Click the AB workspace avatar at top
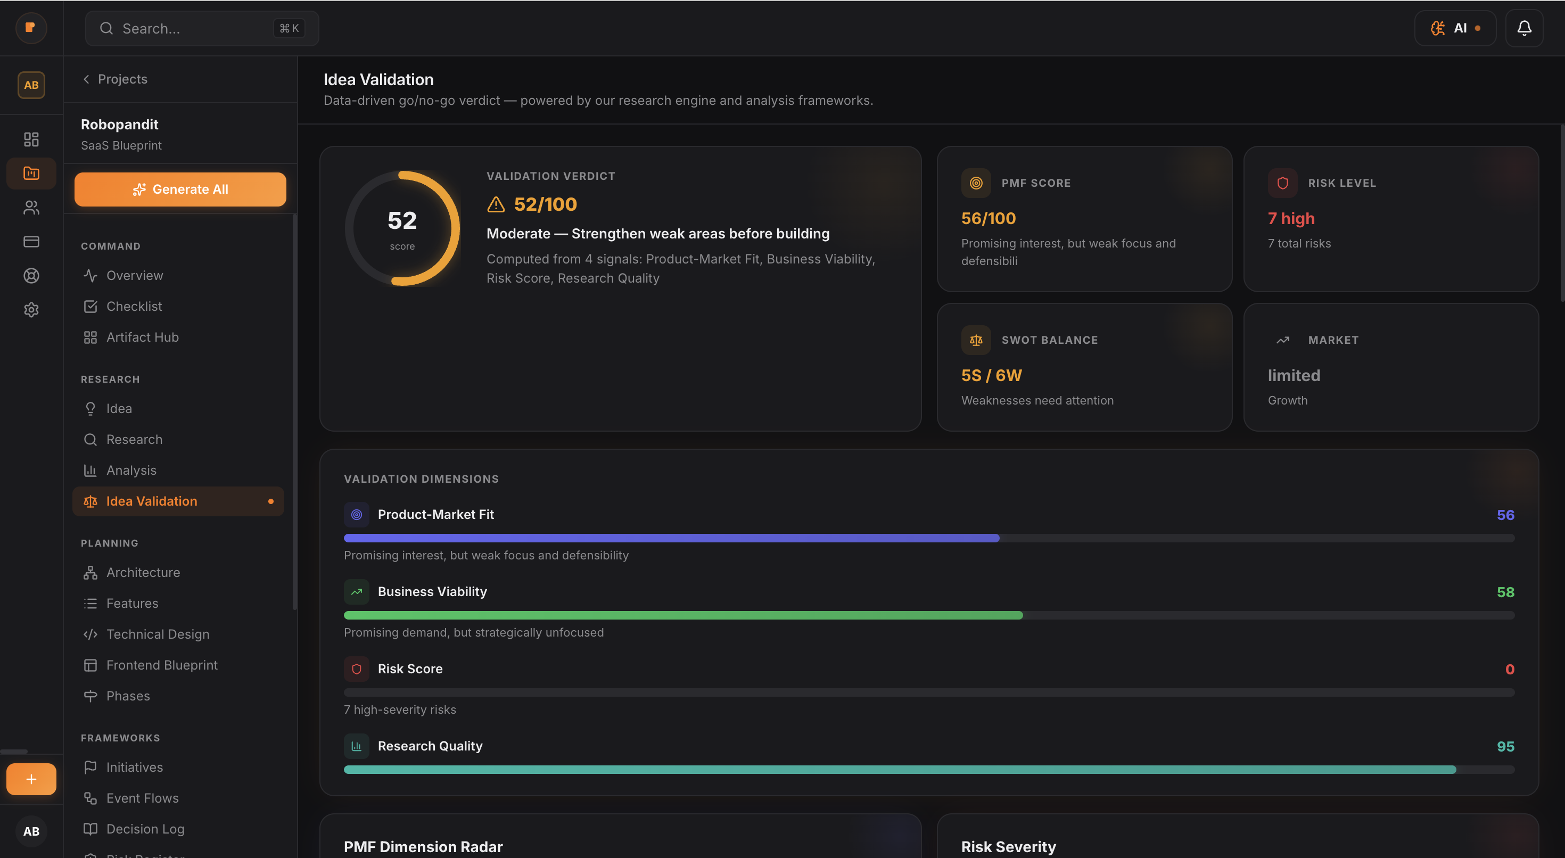This screenshot has height=858, width=1565. [x=31, y=85]
